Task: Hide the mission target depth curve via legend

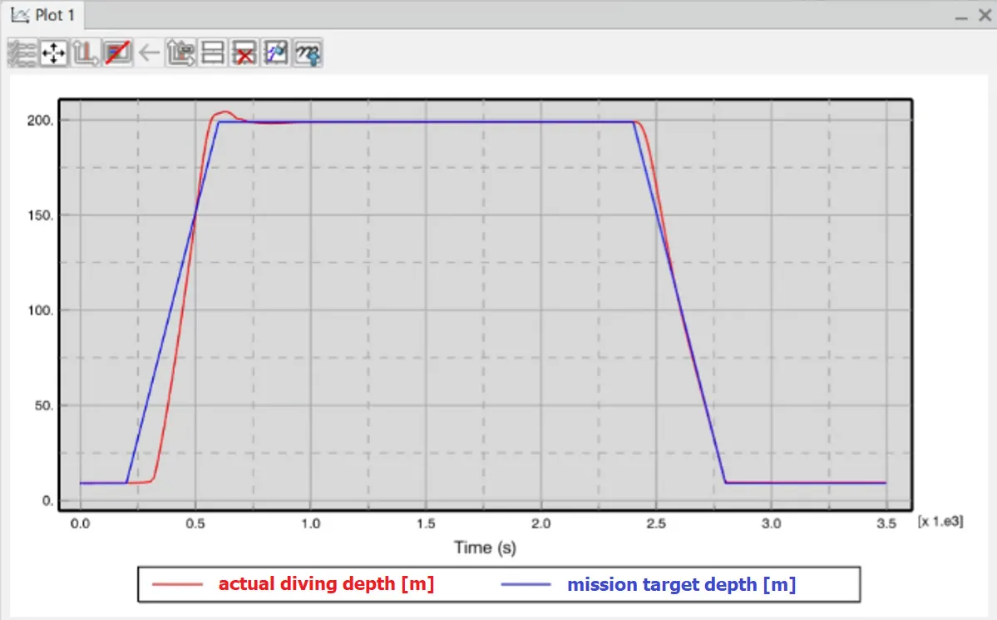Action: 682,583
